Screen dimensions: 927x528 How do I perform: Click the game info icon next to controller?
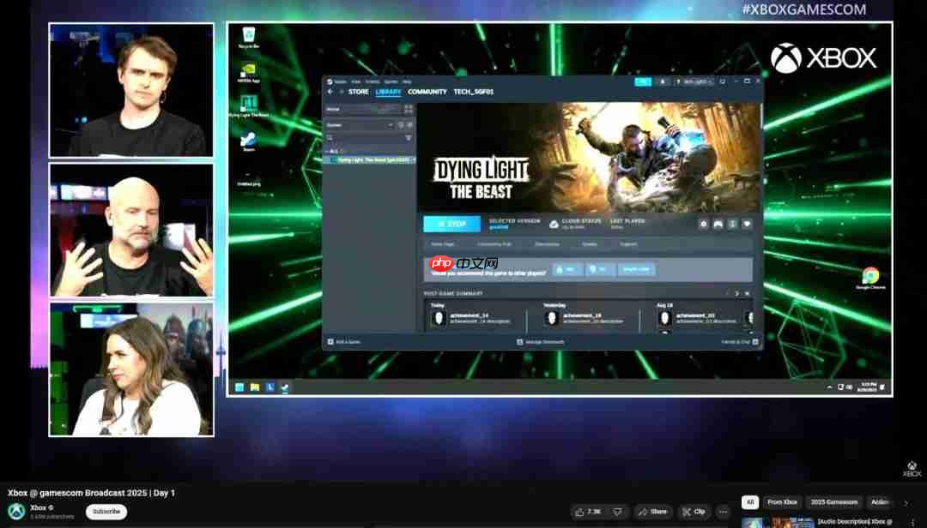[x=731, y=224]
